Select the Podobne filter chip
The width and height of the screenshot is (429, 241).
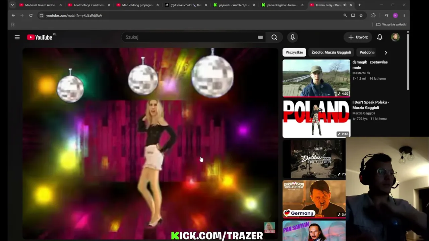tap(367, 52)
